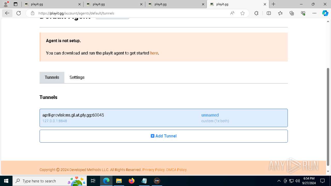Click the browser back arrow
The height and width of the screenshot is (186, 331).
click(x=7, y=13)
